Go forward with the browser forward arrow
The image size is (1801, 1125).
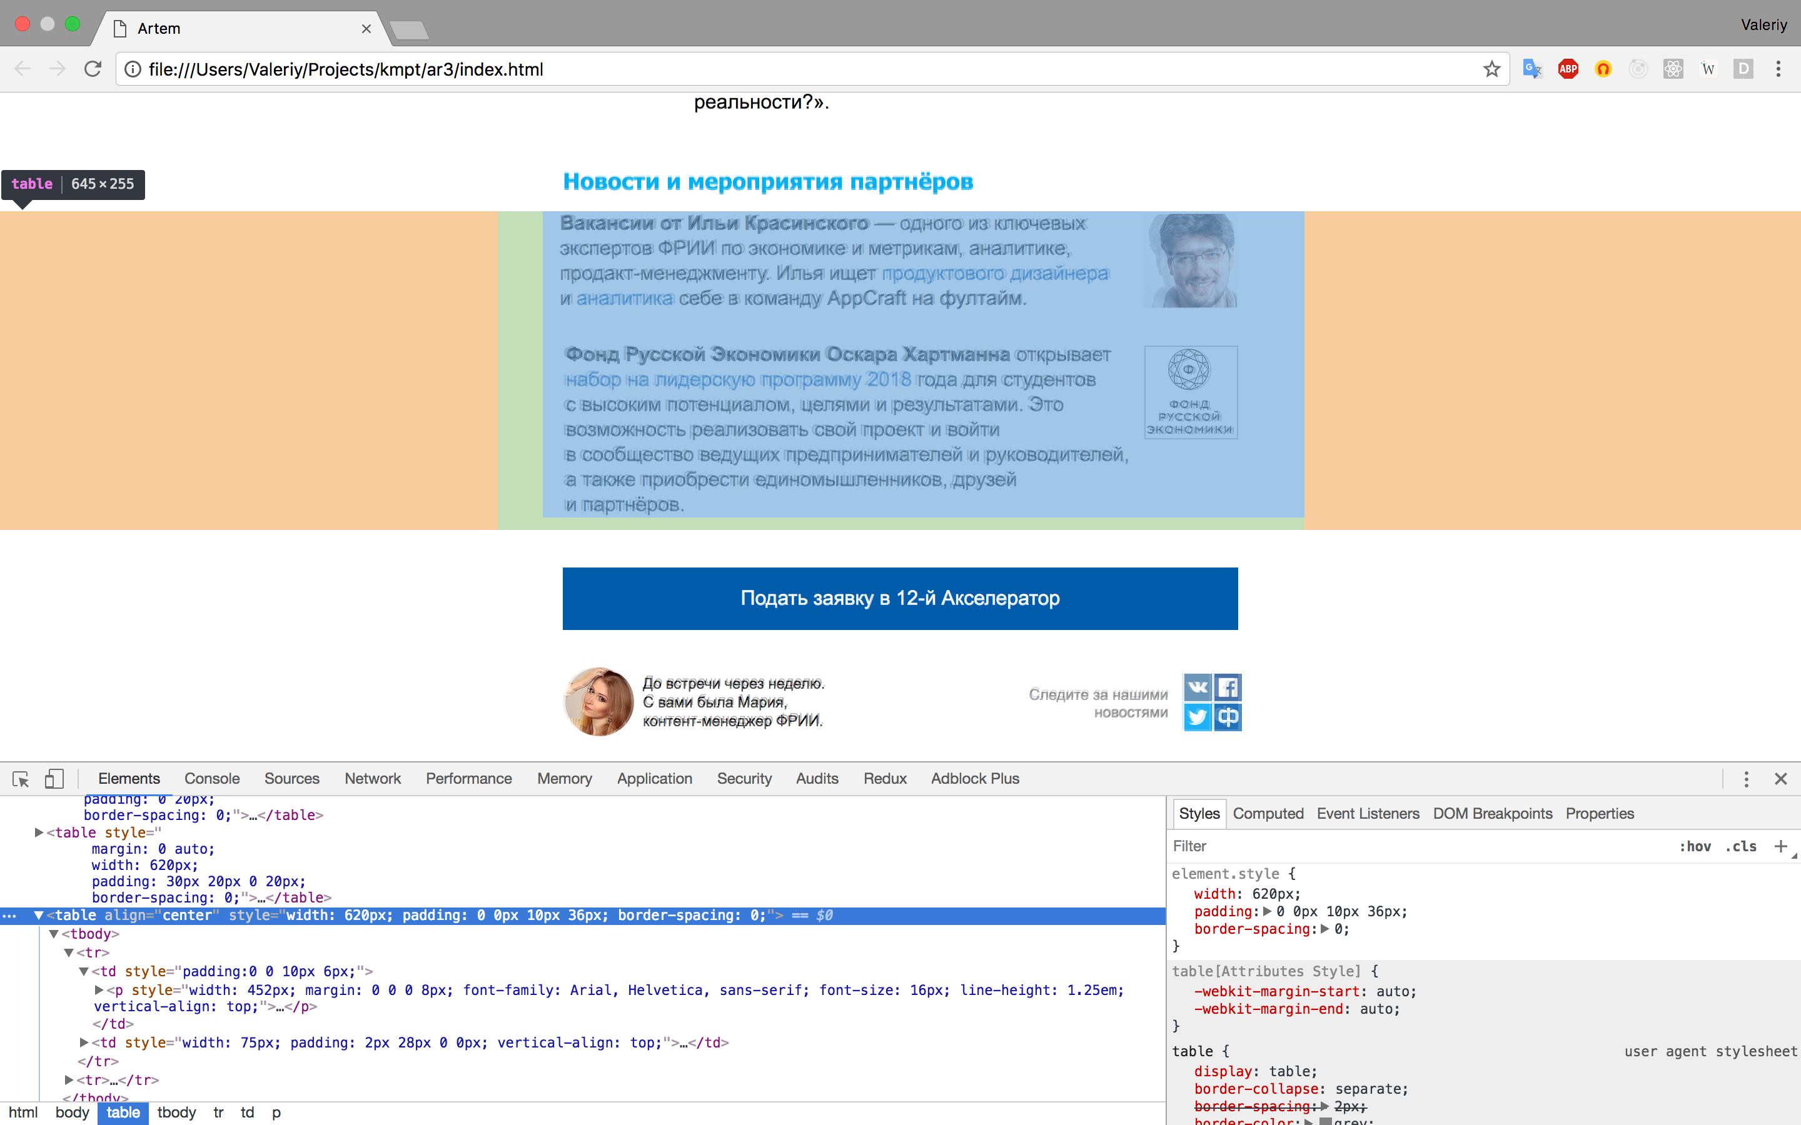point(58,69)
